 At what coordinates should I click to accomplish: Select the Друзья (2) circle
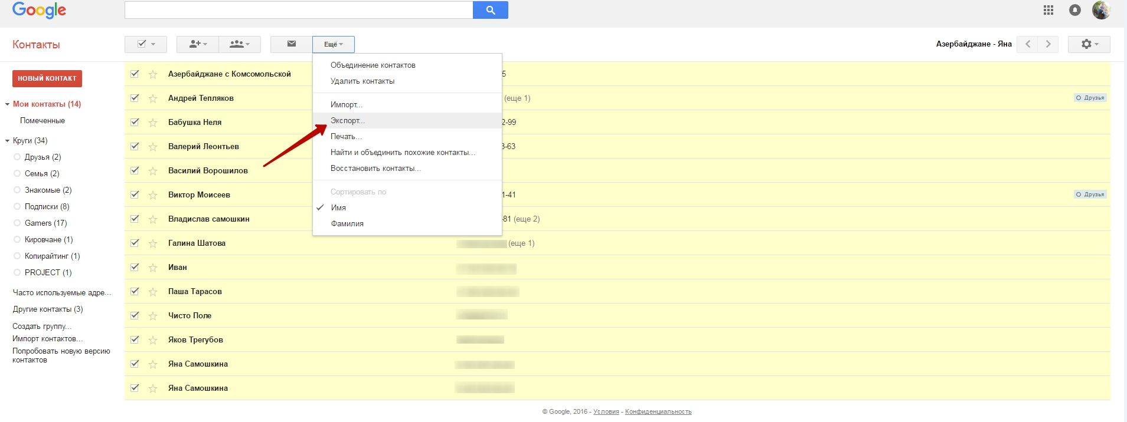coord(43,157)
